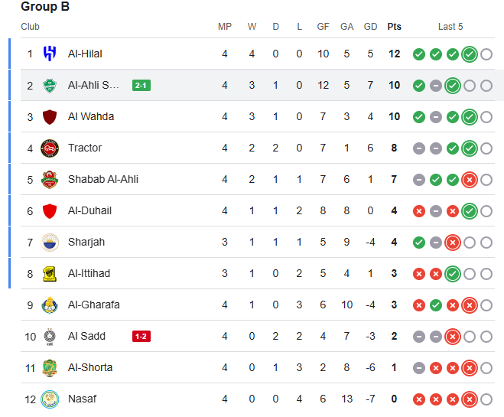This screenshot has height=417, width=504.
Task: Click the Nasaf club logo
Action: pos(50,399)
